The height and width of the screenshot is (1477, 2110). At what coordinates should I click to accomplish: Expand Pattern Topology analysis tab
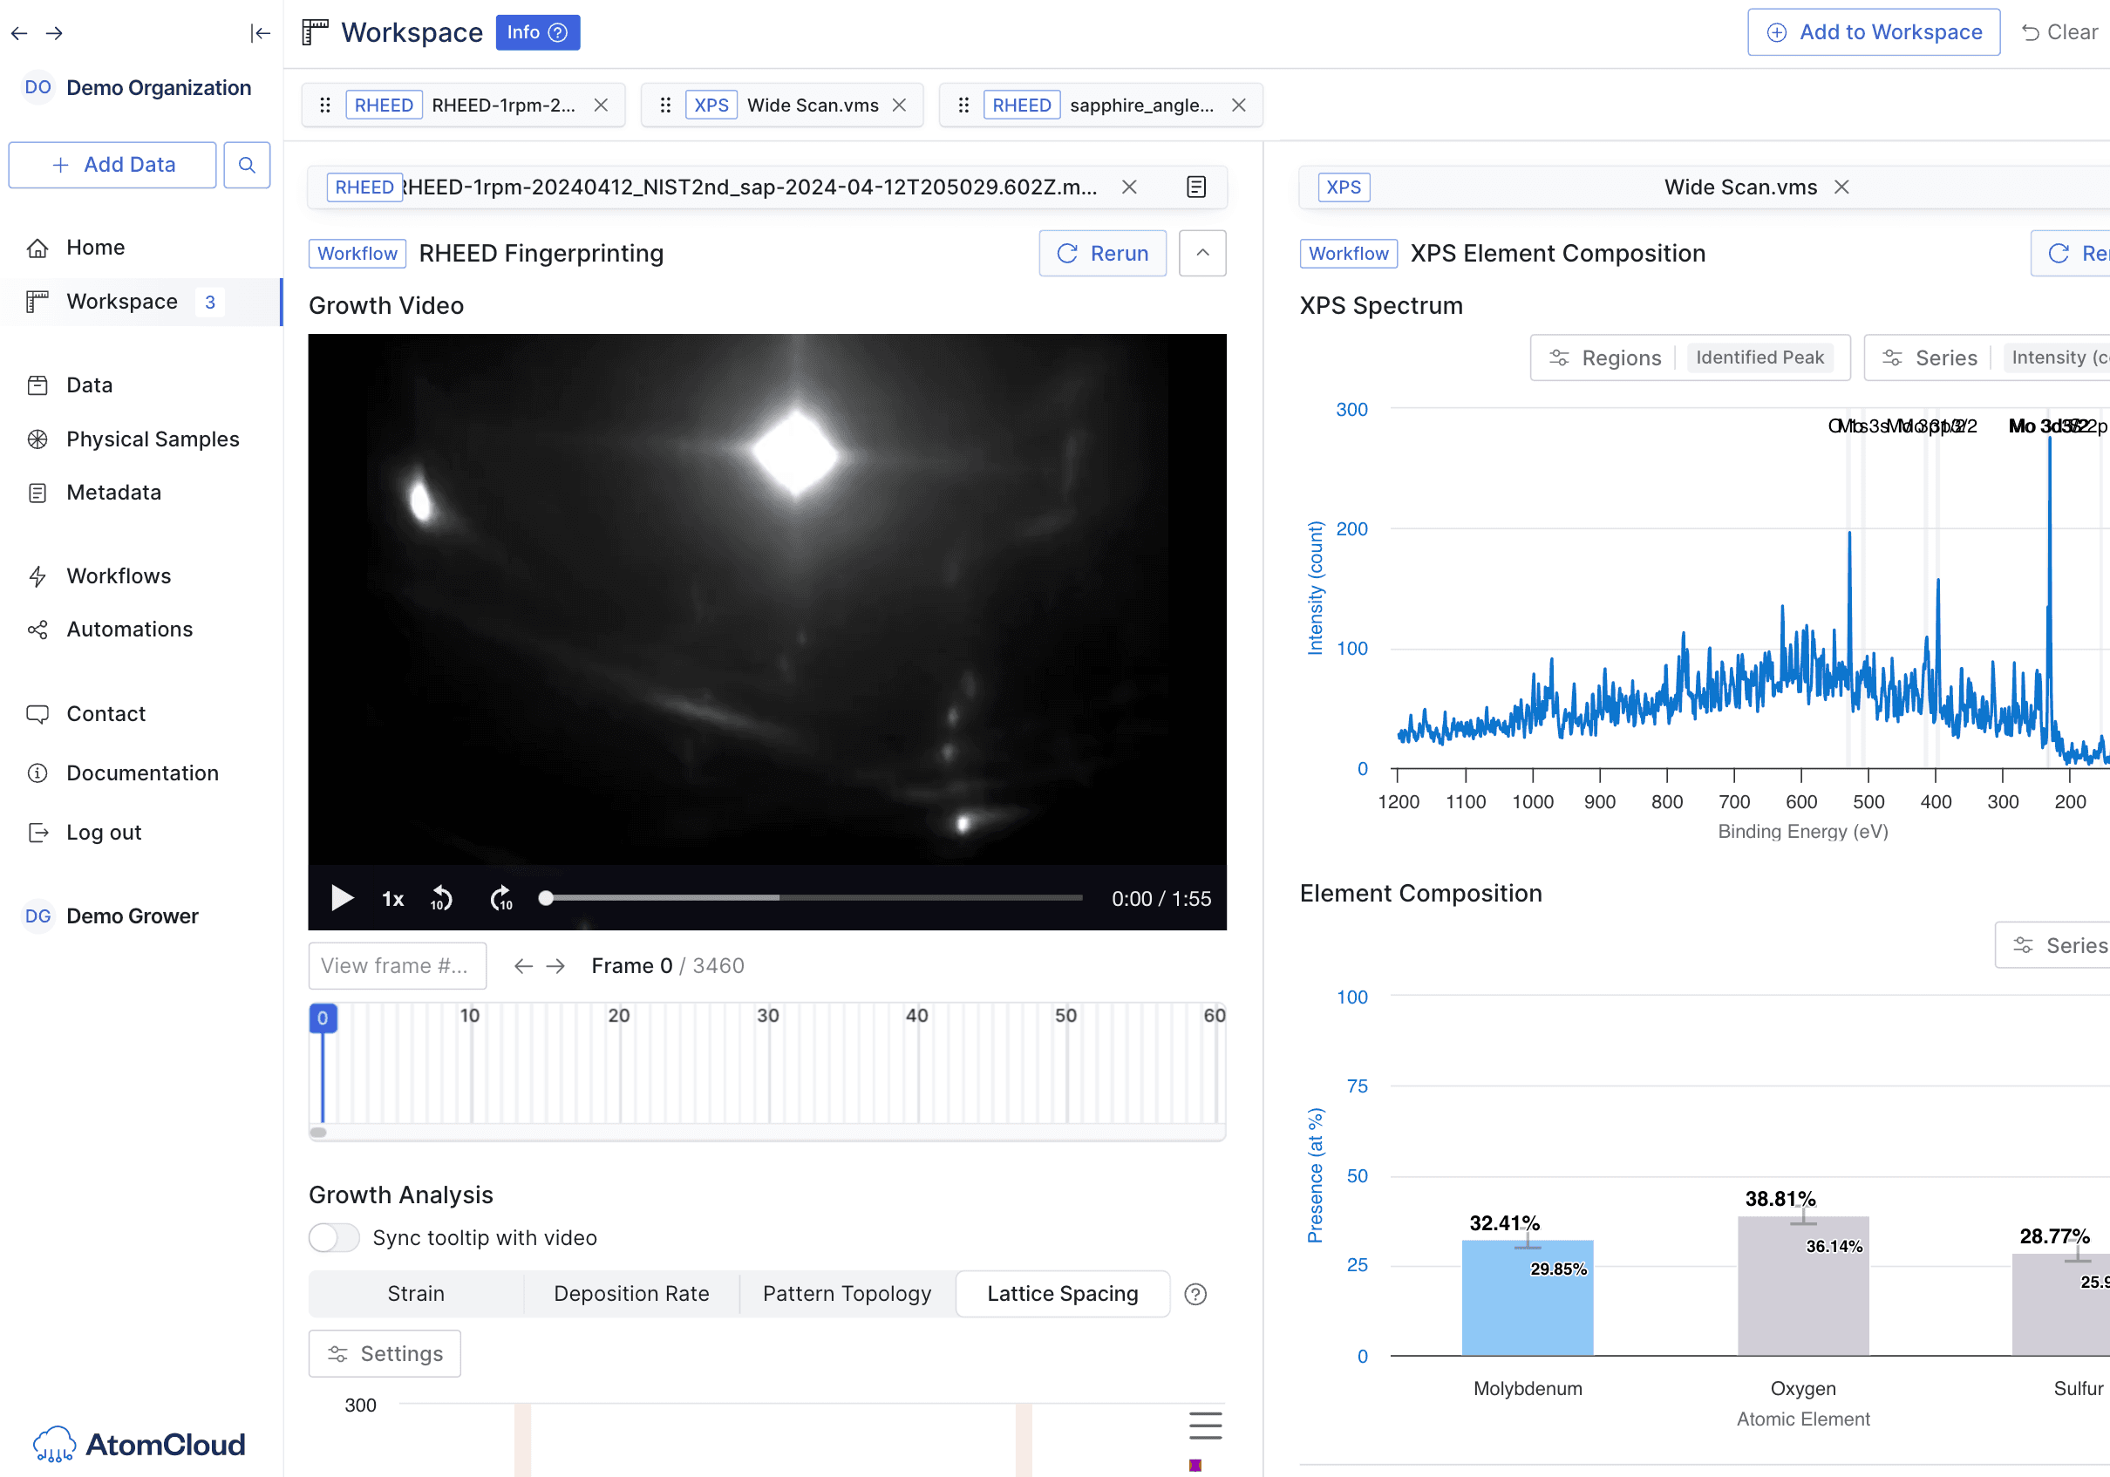pyautogui.click(x=845, y=1292)
